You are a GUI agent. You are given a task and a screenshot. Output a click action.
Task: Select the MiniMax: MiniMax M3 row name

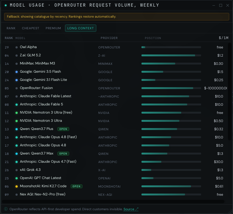click(x=38, y=63)
